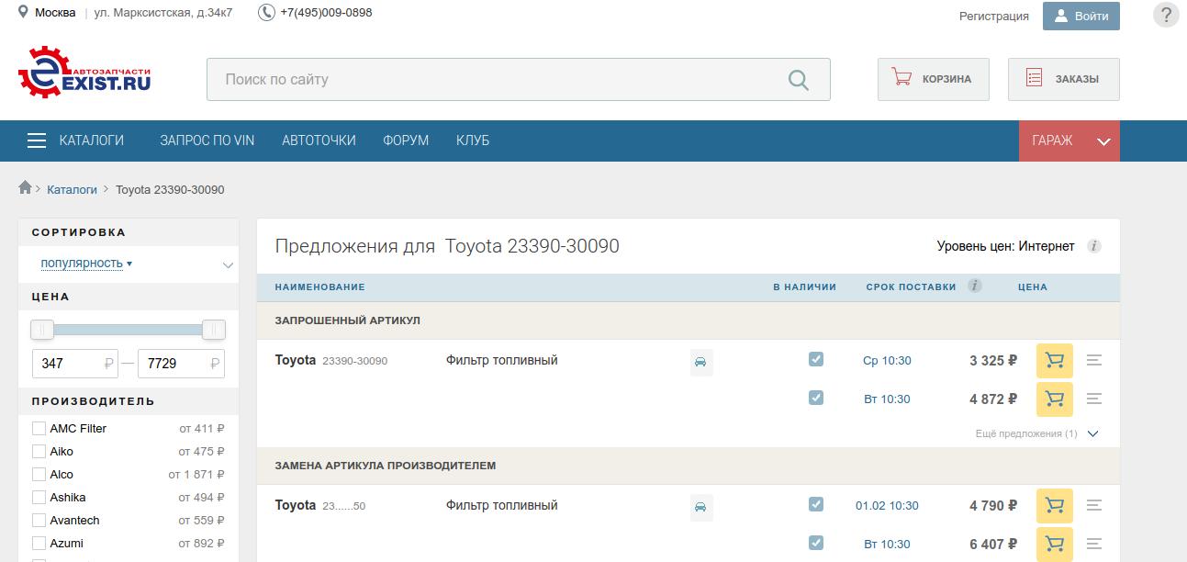Image resolution: width=1187 pixels, height=562 pixels.
Task: Click the info icon beside Срок поставки
Action: (x=974, y=286)
